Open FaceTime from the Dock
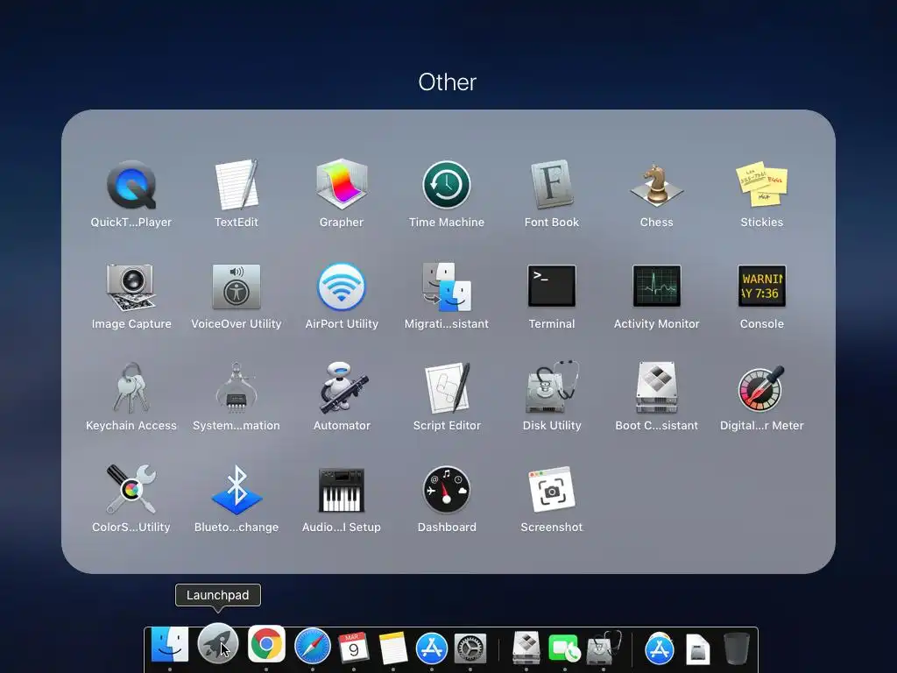Screen dimensions: 897x673 [565, 648]
